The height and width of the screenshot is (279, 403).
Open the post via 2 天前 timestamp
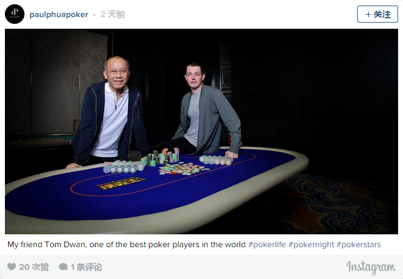pos(113,14)
